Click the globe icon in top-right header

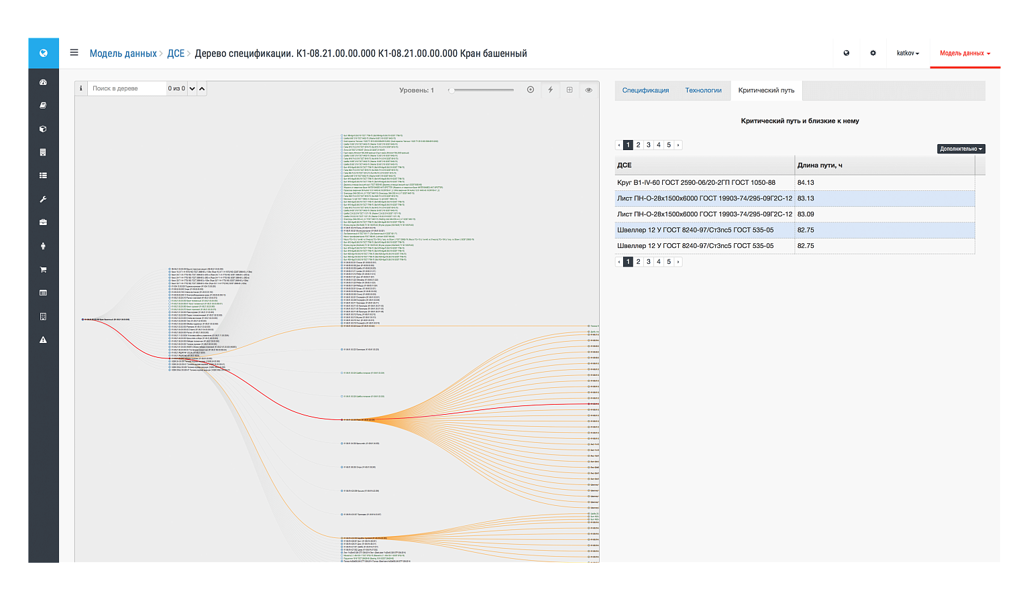coord(847,53)
